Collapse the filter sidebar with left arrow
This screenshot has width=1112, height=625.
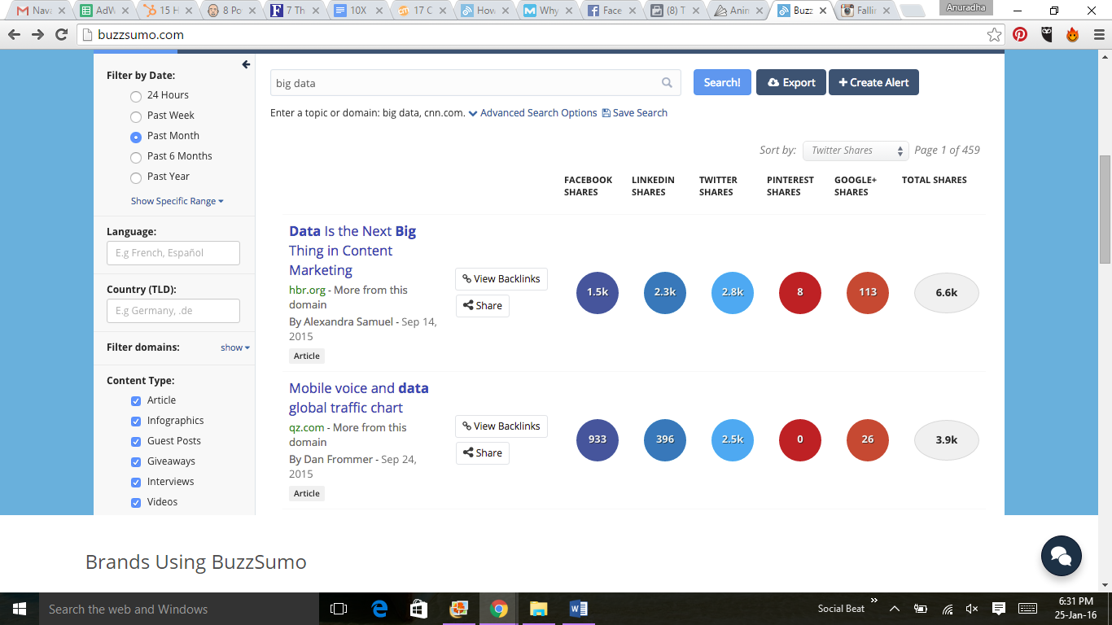click(x=246, y=64)
